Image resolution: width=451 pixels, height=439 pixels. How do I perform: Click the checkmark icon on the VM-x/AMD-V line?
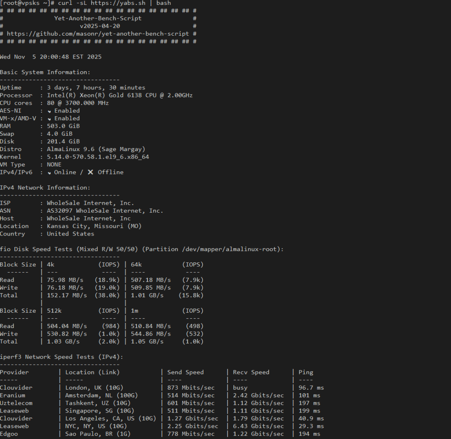point(49,118)
